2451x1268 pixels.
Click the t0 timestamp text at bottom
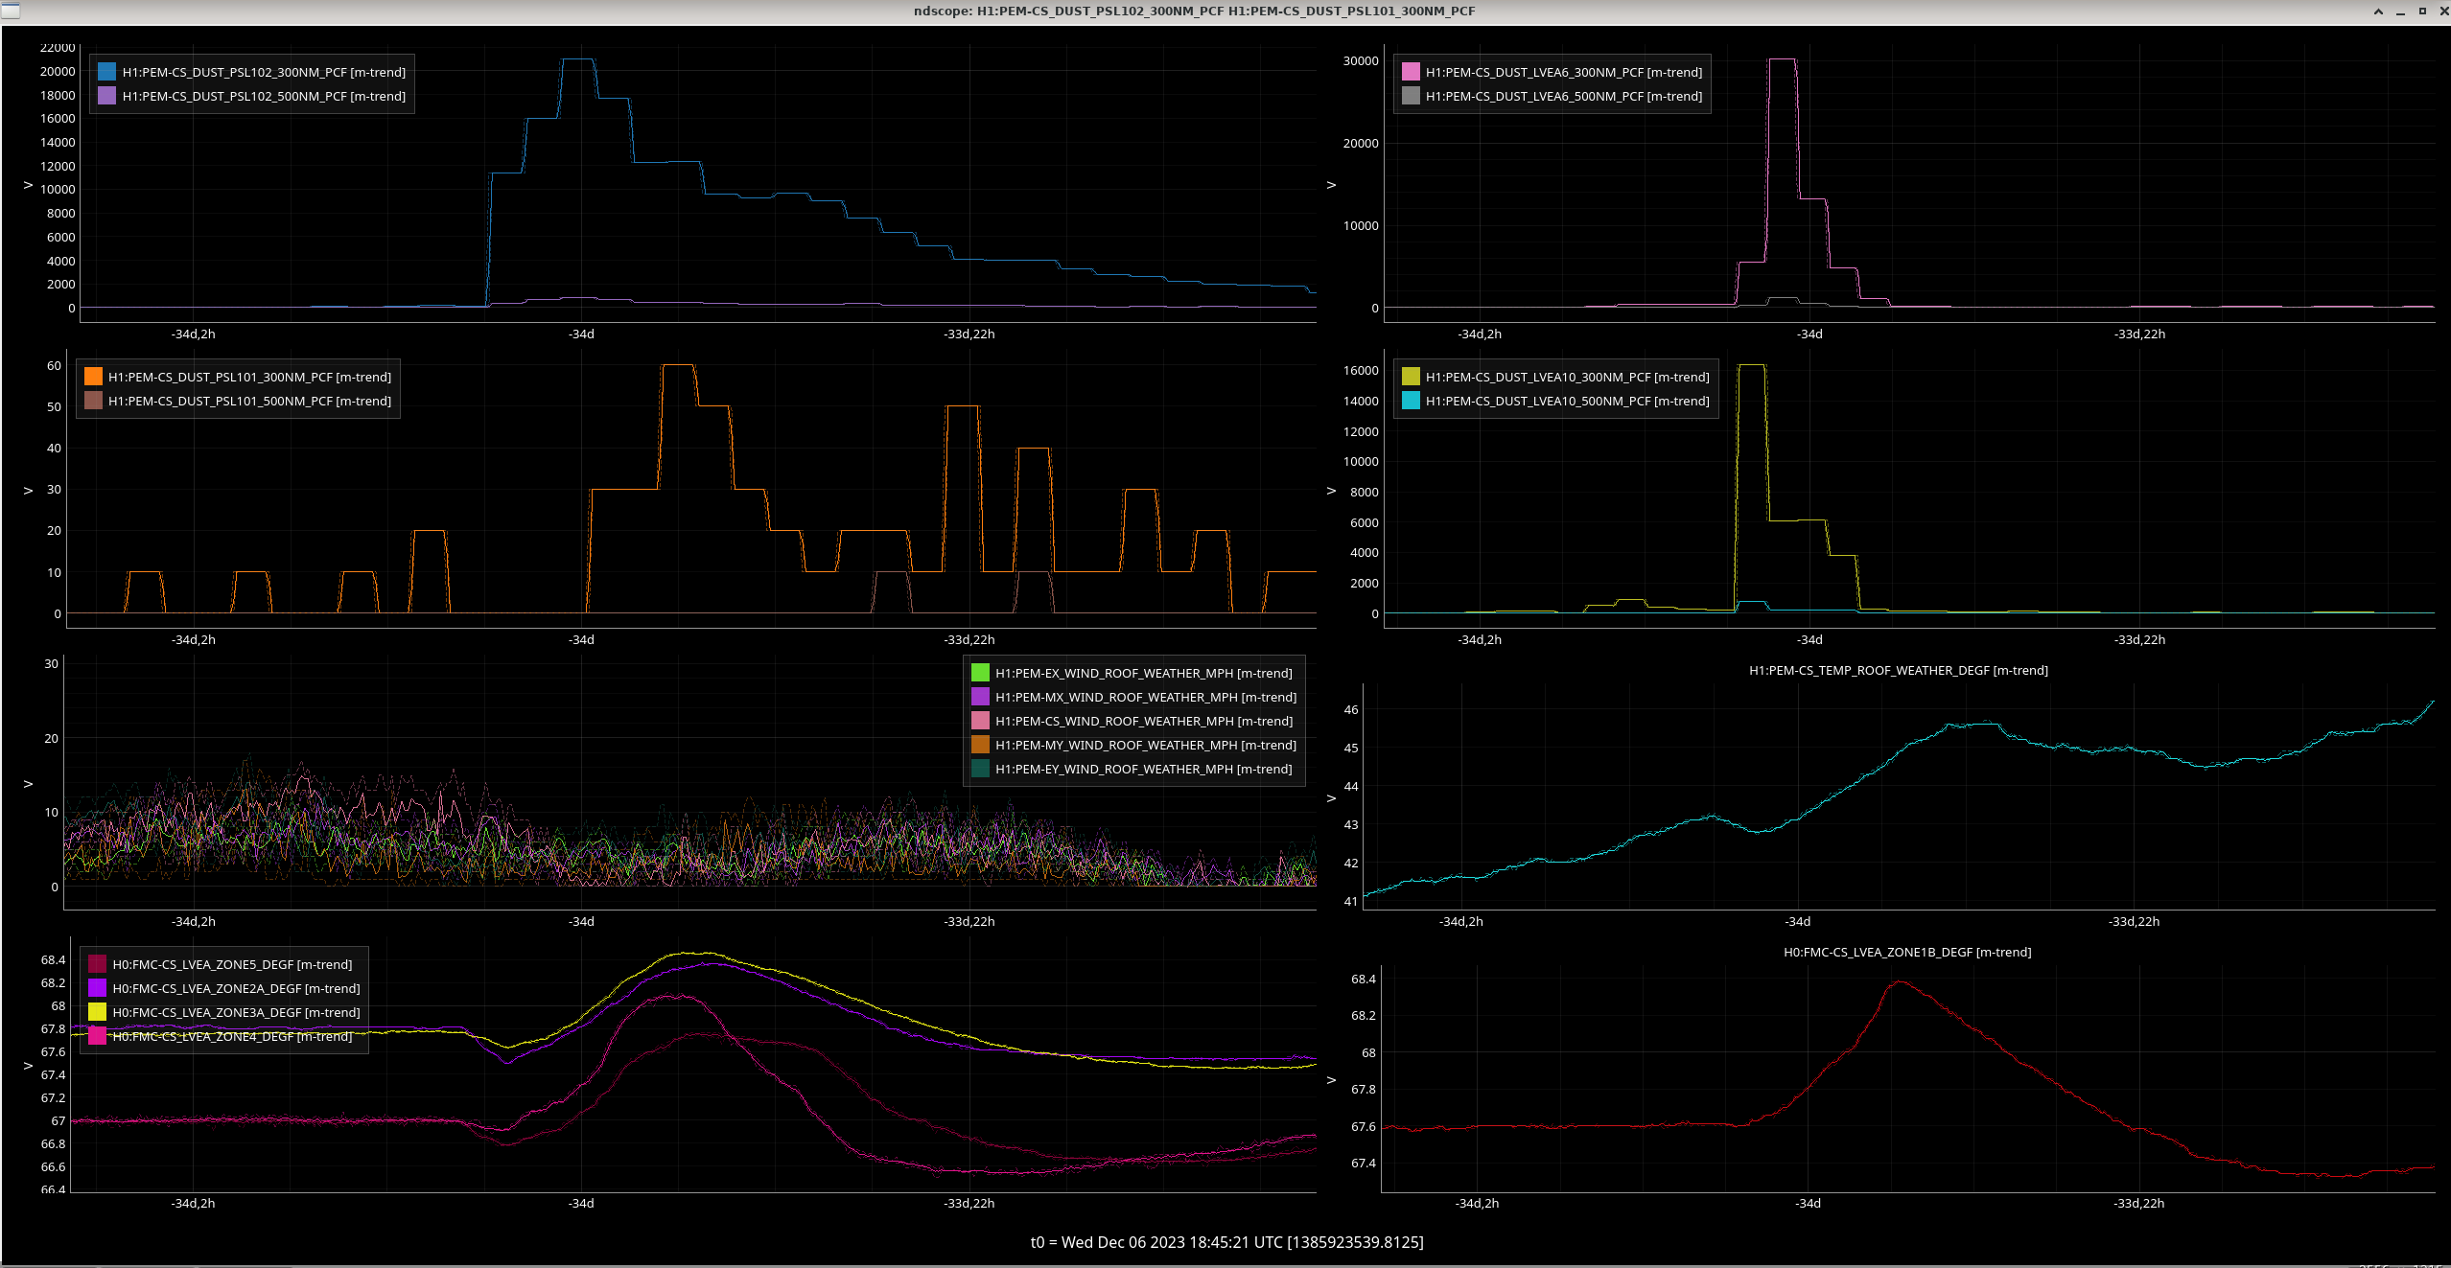point(1226,1242)
